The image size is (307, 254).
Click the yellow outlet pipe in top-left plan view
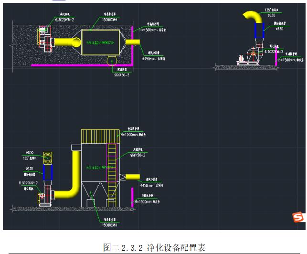pyautogui.click(x=134, y=43)
